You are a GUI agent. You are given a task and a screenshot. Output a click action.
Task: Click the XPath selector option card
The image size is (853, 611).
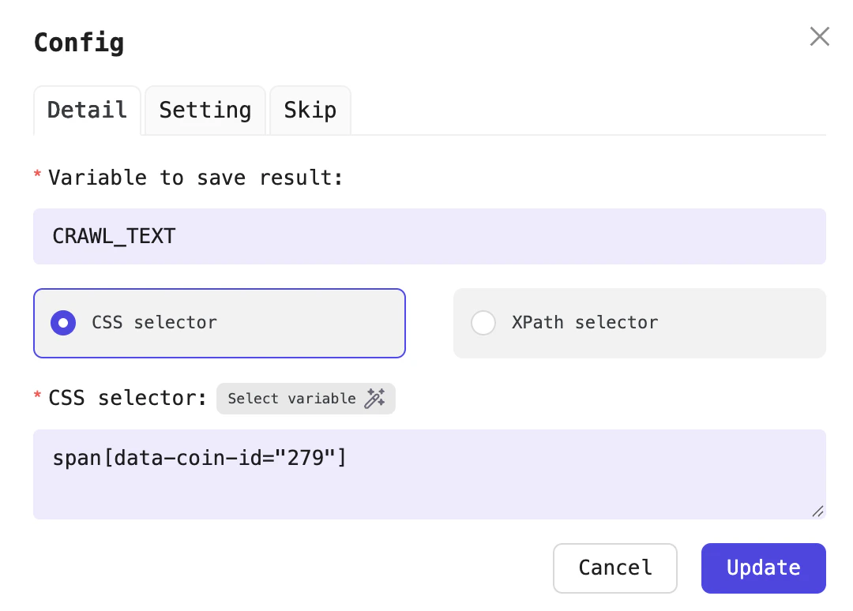pyautogui.click(x=640, y=323)
